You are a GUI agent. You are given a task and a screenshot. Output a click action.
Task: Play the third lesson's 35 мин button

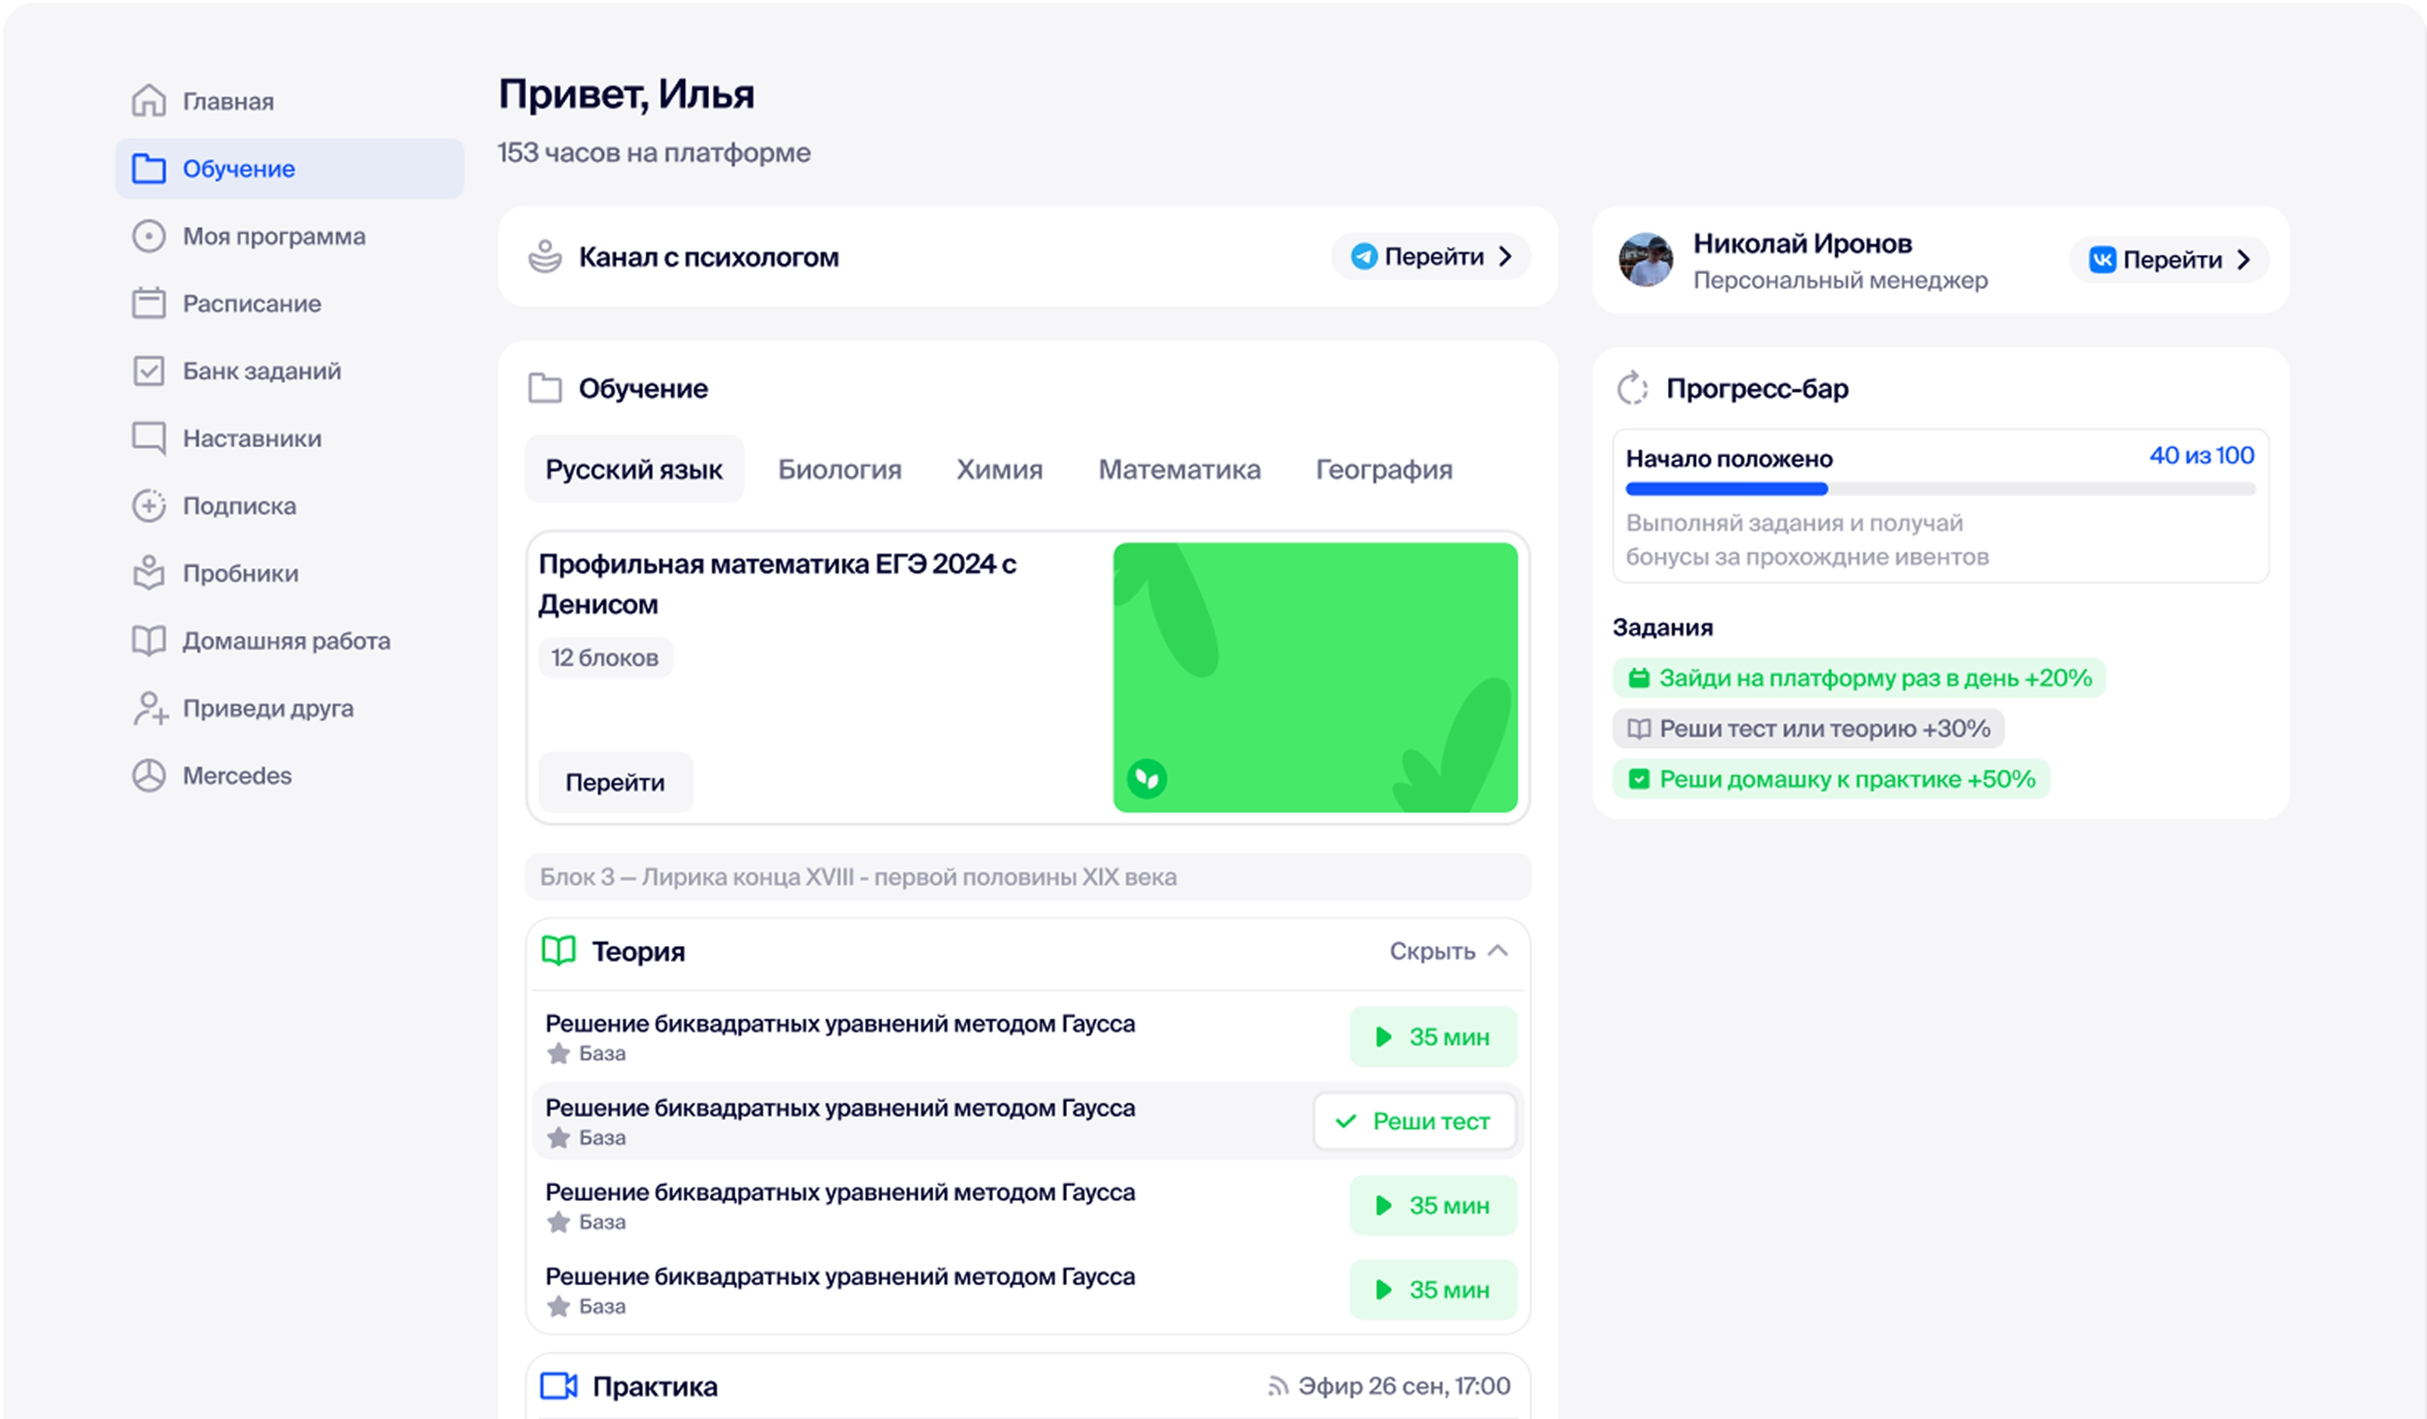tap(1433, 1205)
